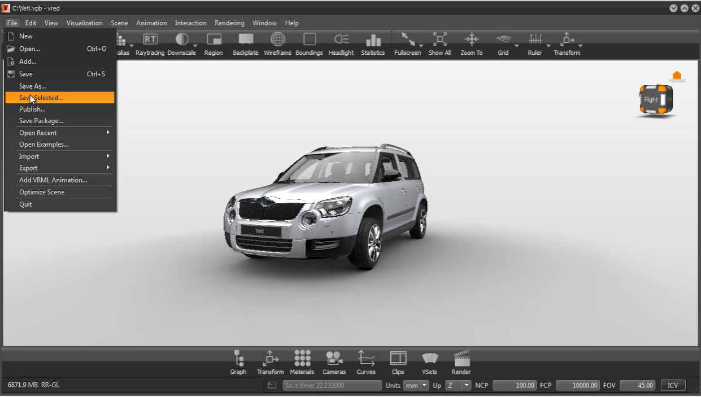The image size is (701, 397).
Task: Open the Materials editor
Action: pos(302,363)
